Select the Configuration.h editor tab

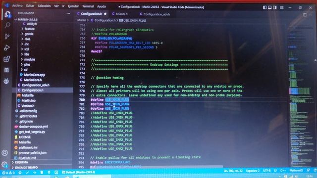tap(92, 14)
